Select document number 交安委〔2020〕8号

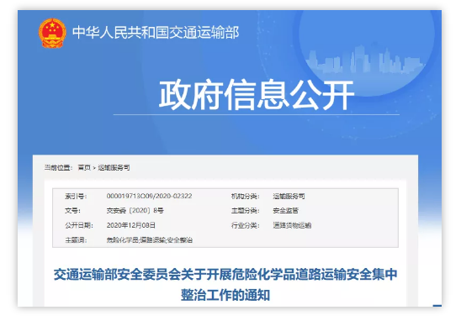[135, 211]
